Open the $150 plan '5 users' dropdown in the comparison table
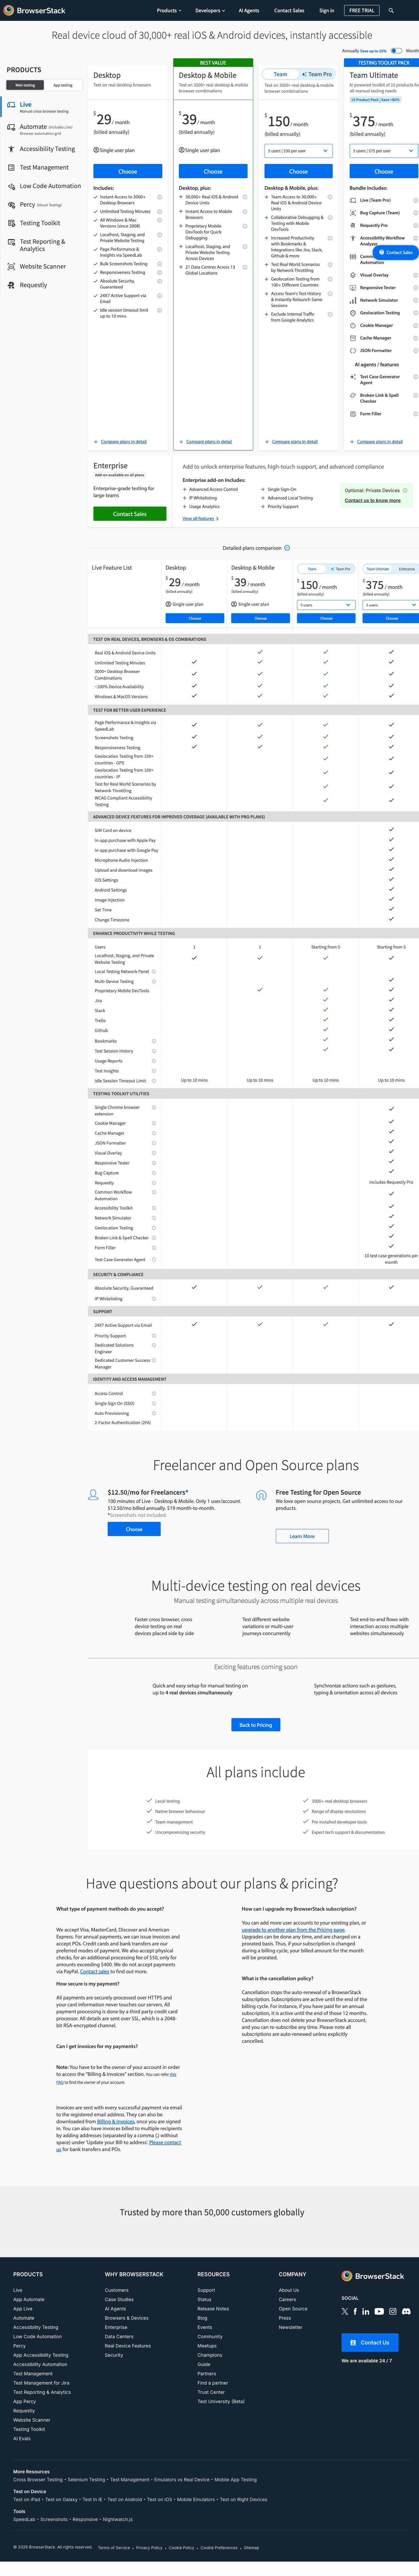The height and width of the screenshot is (2576, 419). click(326, 605)
